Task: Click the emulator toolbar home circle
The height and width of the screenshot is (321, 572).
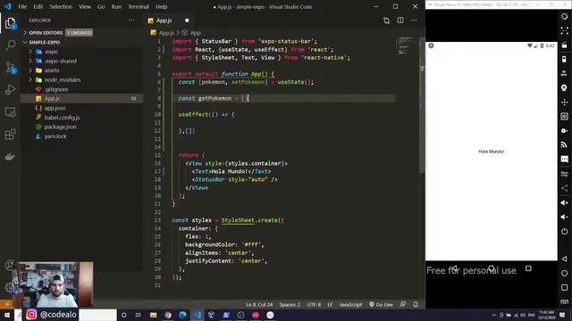Action: pyautogui.click(x=564, y=273)
